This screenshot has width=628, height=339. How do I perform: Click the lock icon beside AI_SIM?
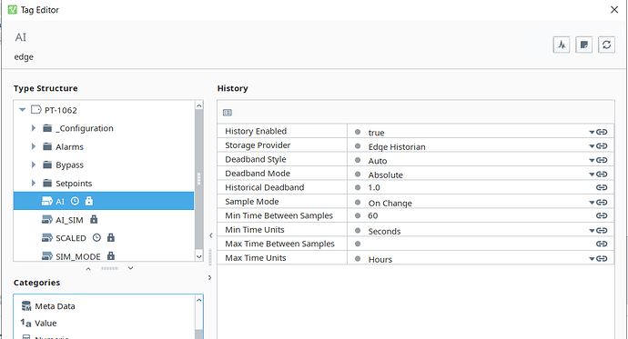pyautogui.click(x=94, y=219)
